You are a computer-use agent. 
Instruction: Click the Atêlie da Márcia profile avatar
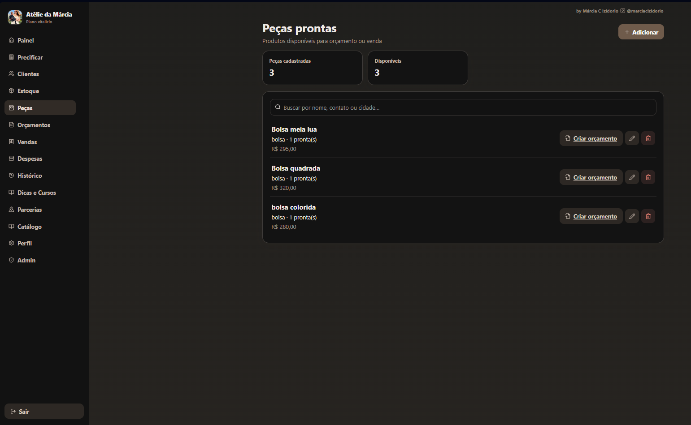coord(15,17)
